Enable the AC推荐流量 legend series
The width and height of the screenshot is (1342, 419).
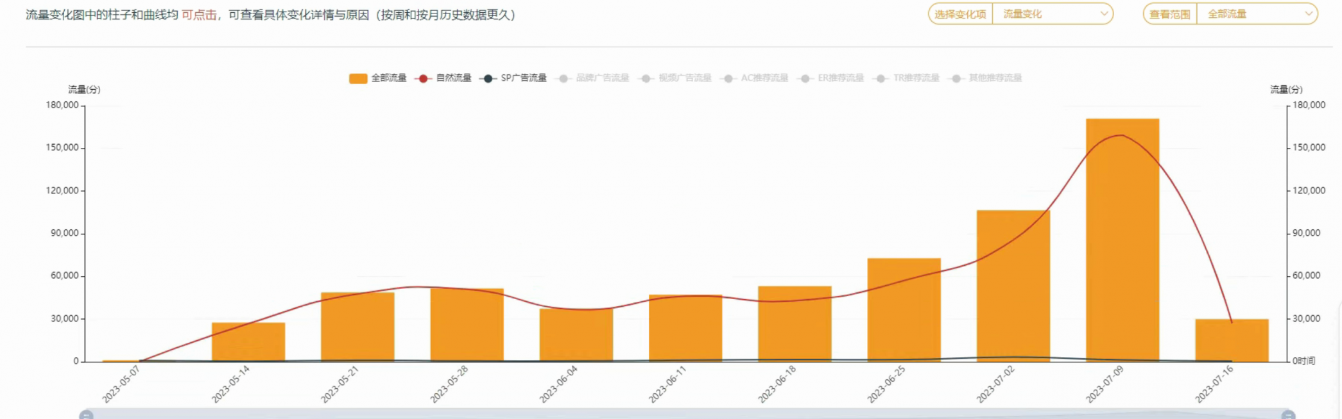754,78
